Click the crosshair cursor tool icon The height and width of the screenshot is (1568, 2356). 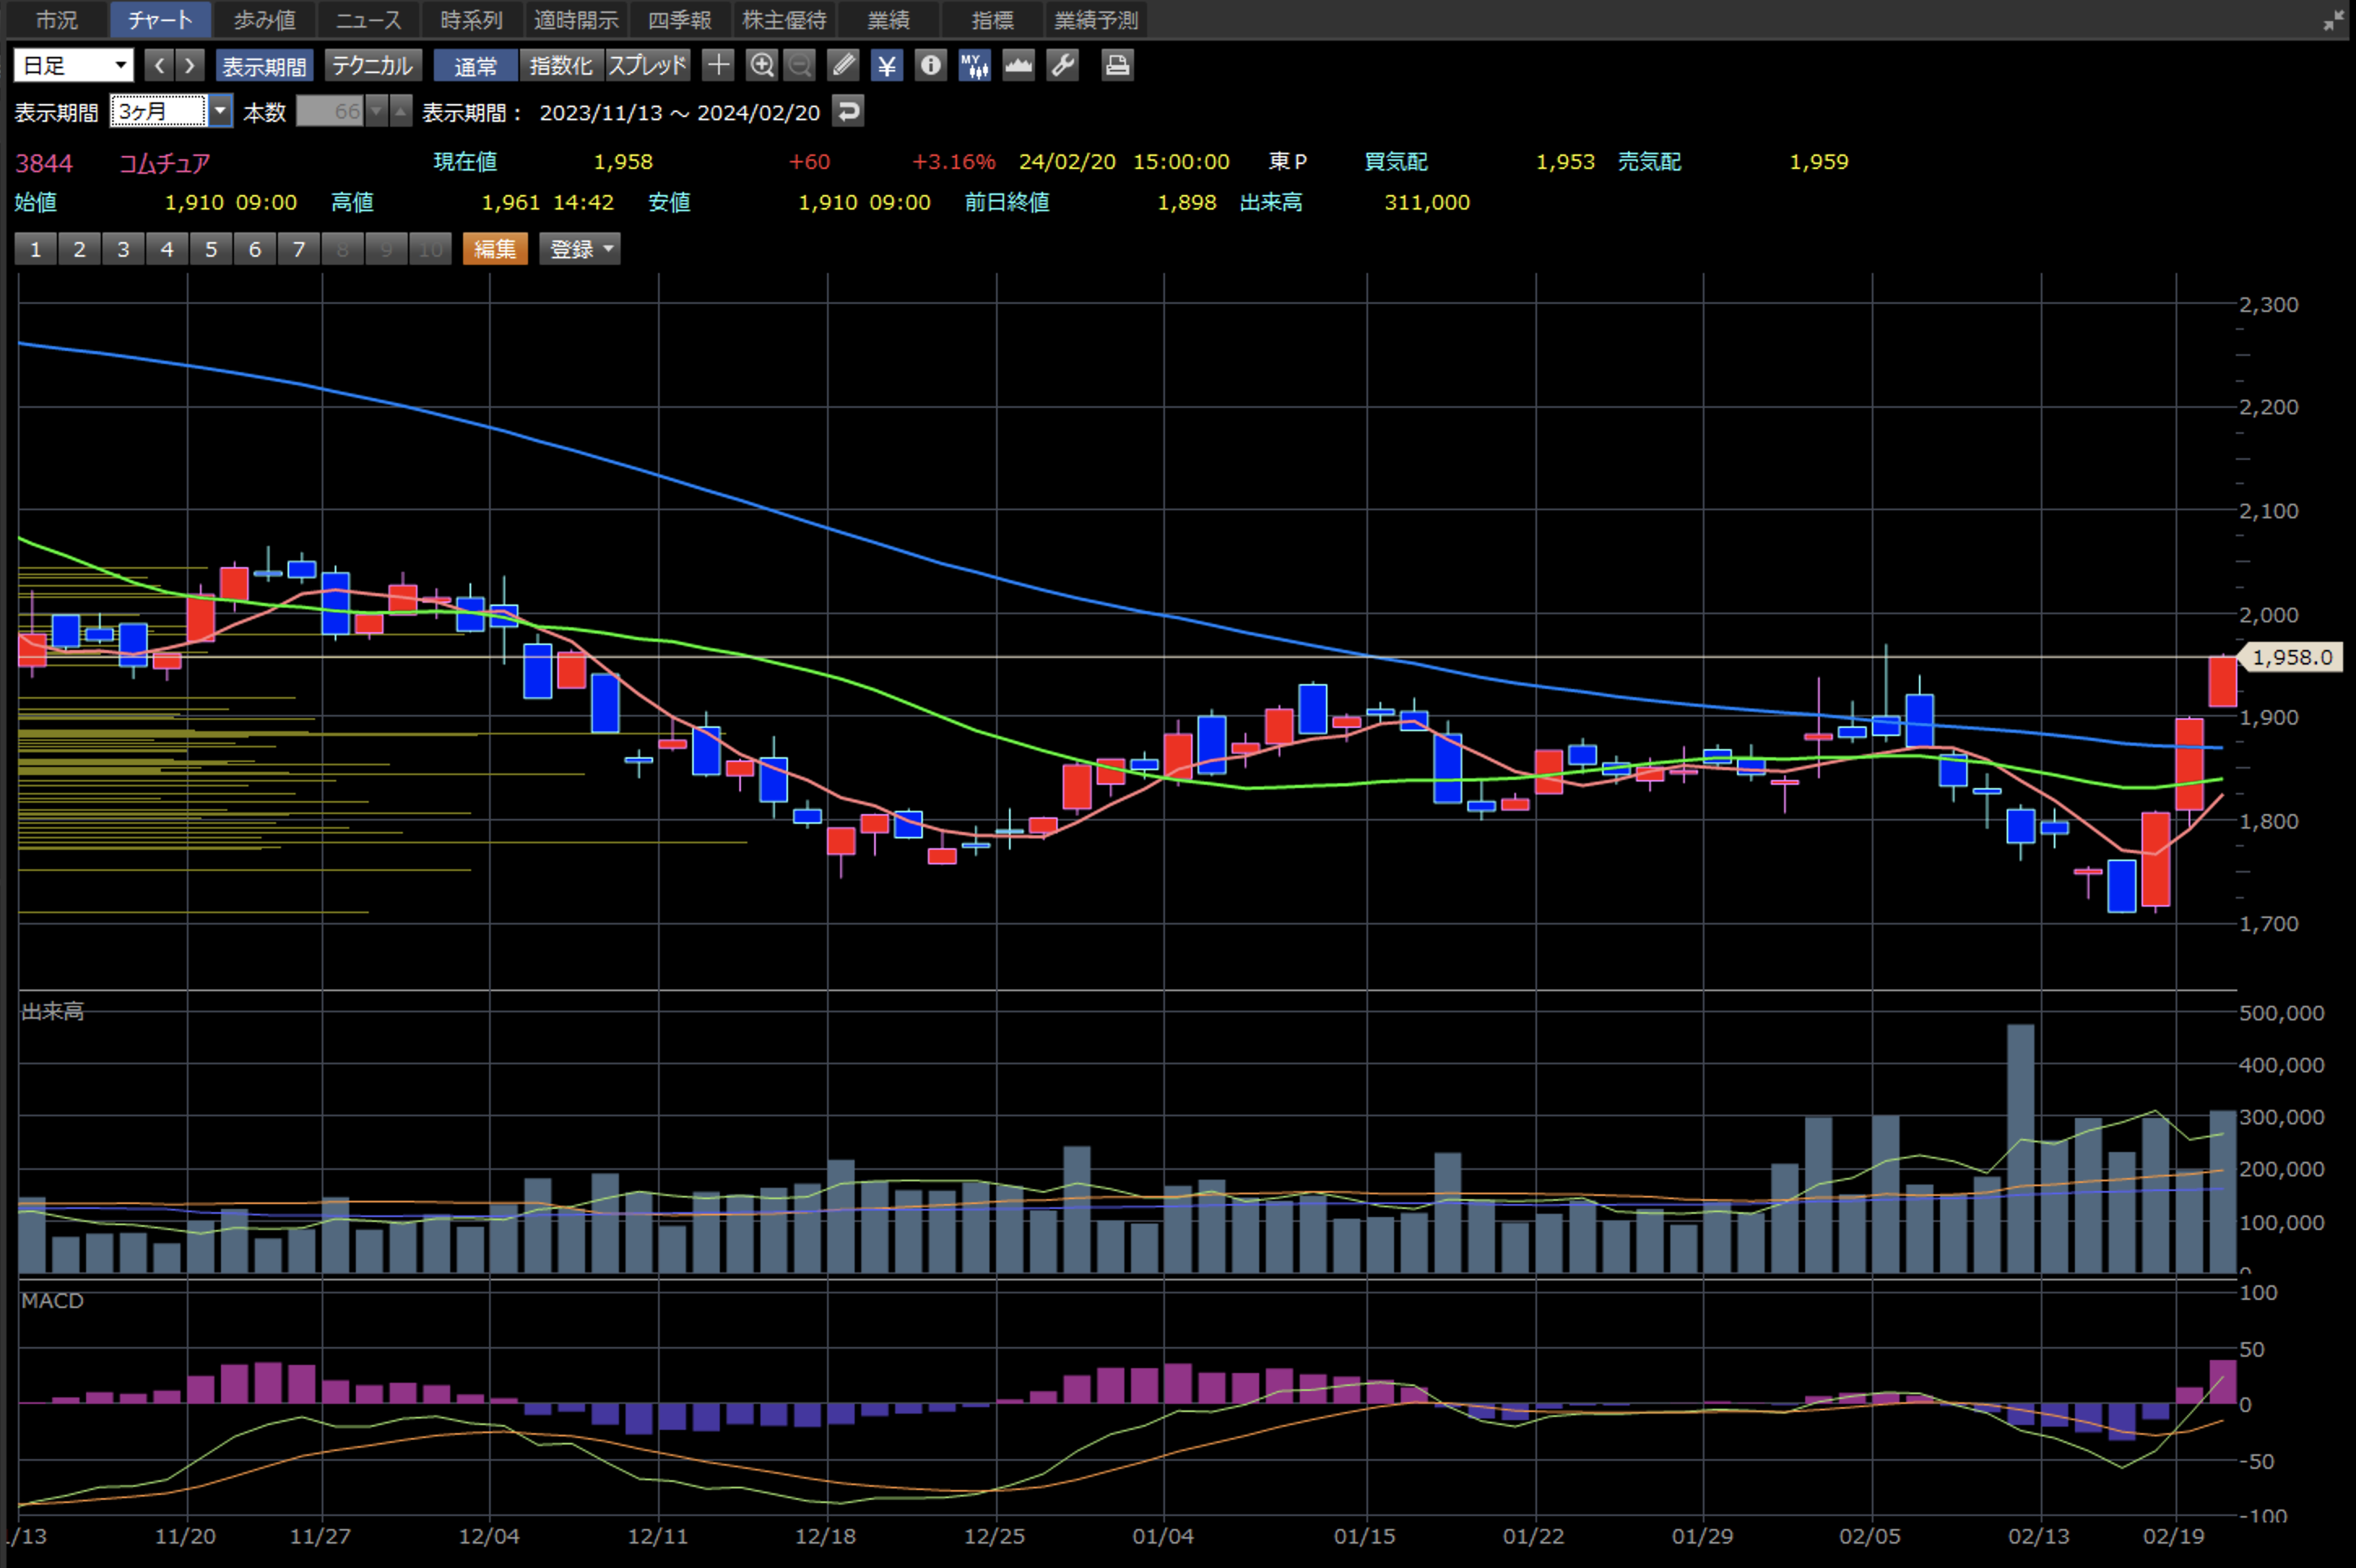coord(717,66)
